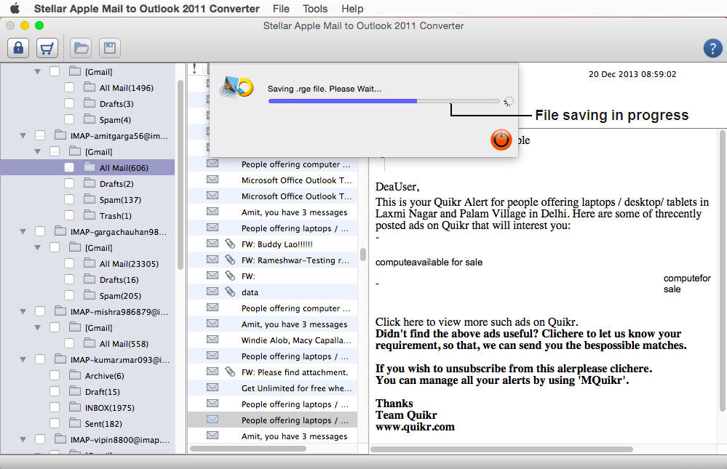This screenshot has width=727, height=469.
Task: Open the File menu
Action: click(281, 8)
